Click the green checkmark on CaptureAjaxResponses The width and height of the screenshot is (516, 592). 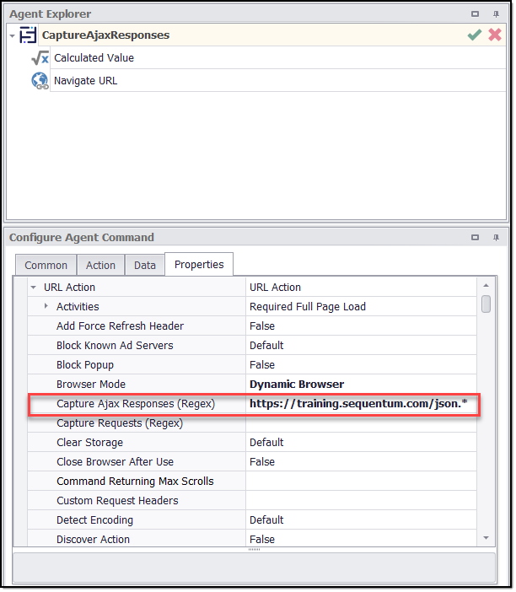pyautogui.click(x=475, y=35)
